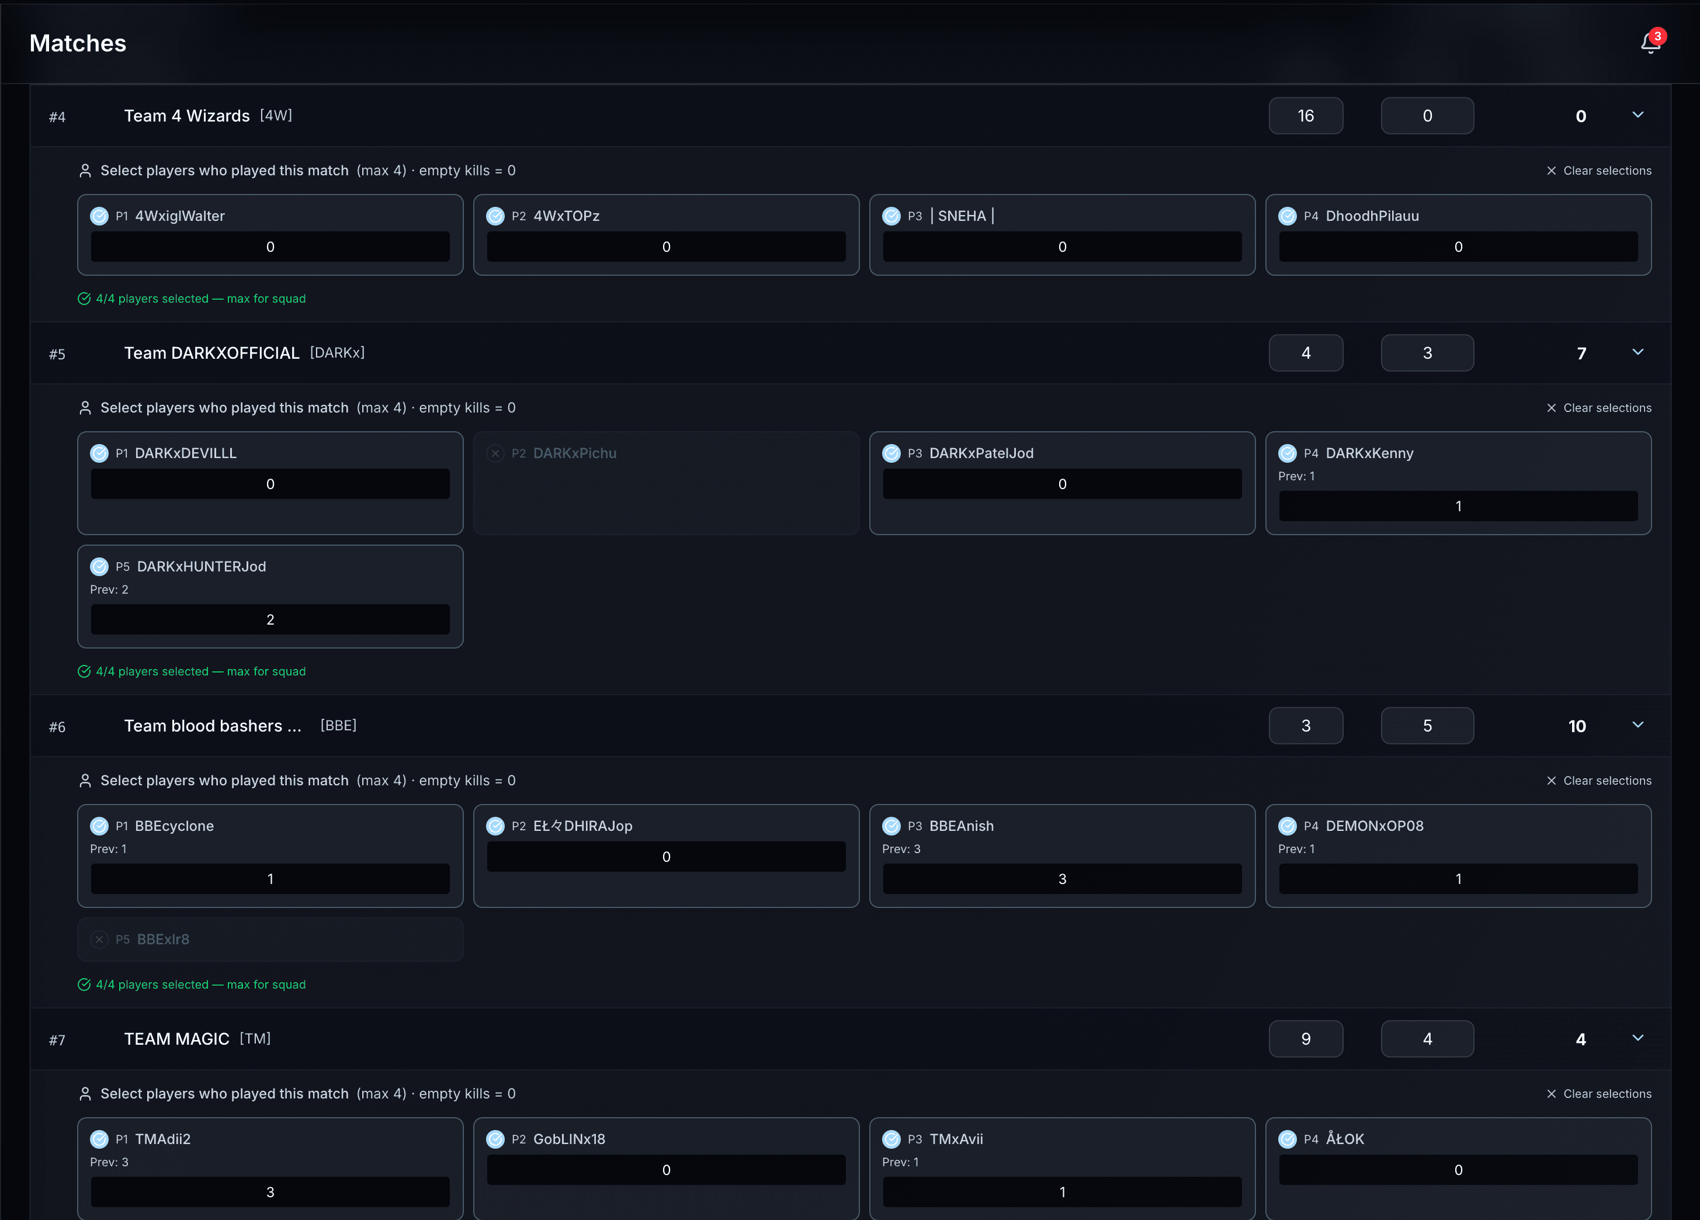Edit Team blood bashers kills field 5
1700x1220 pixels.
[1427, 725]
